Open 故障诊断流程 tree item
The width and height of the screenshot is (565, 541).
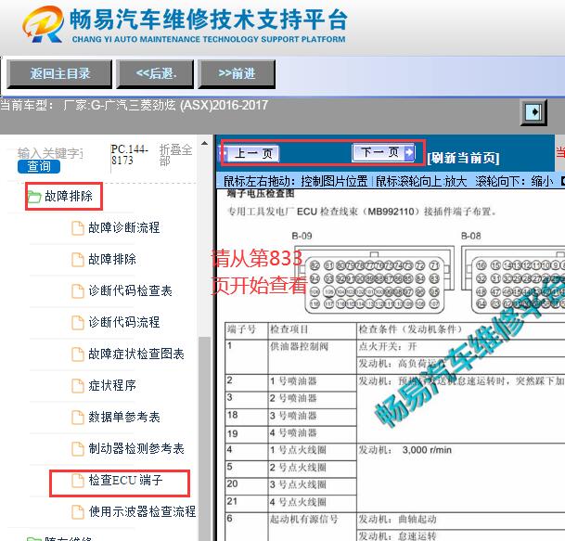click(x=124, y=227)
